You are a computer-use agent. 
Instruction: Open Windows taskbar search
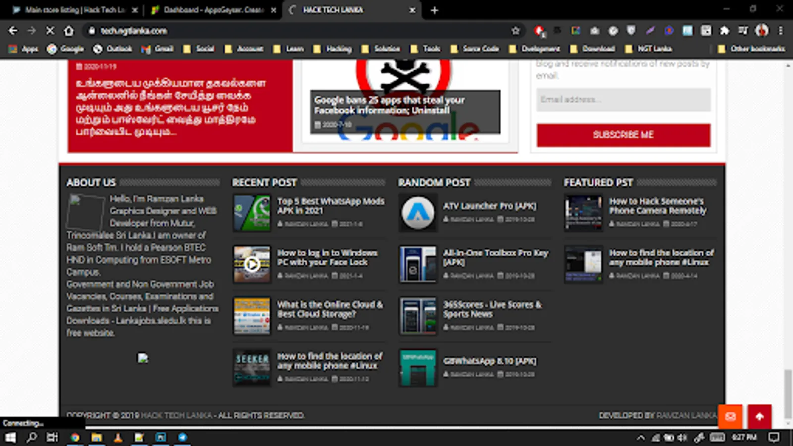pyautogui.click(x=32, y=437)
